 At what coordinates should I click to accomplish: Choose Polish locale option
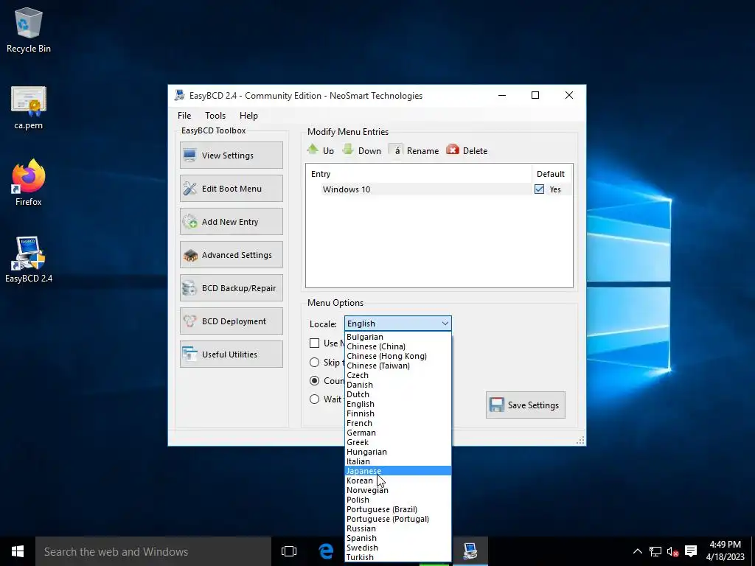pyautogui.click(x=398, y=500)
